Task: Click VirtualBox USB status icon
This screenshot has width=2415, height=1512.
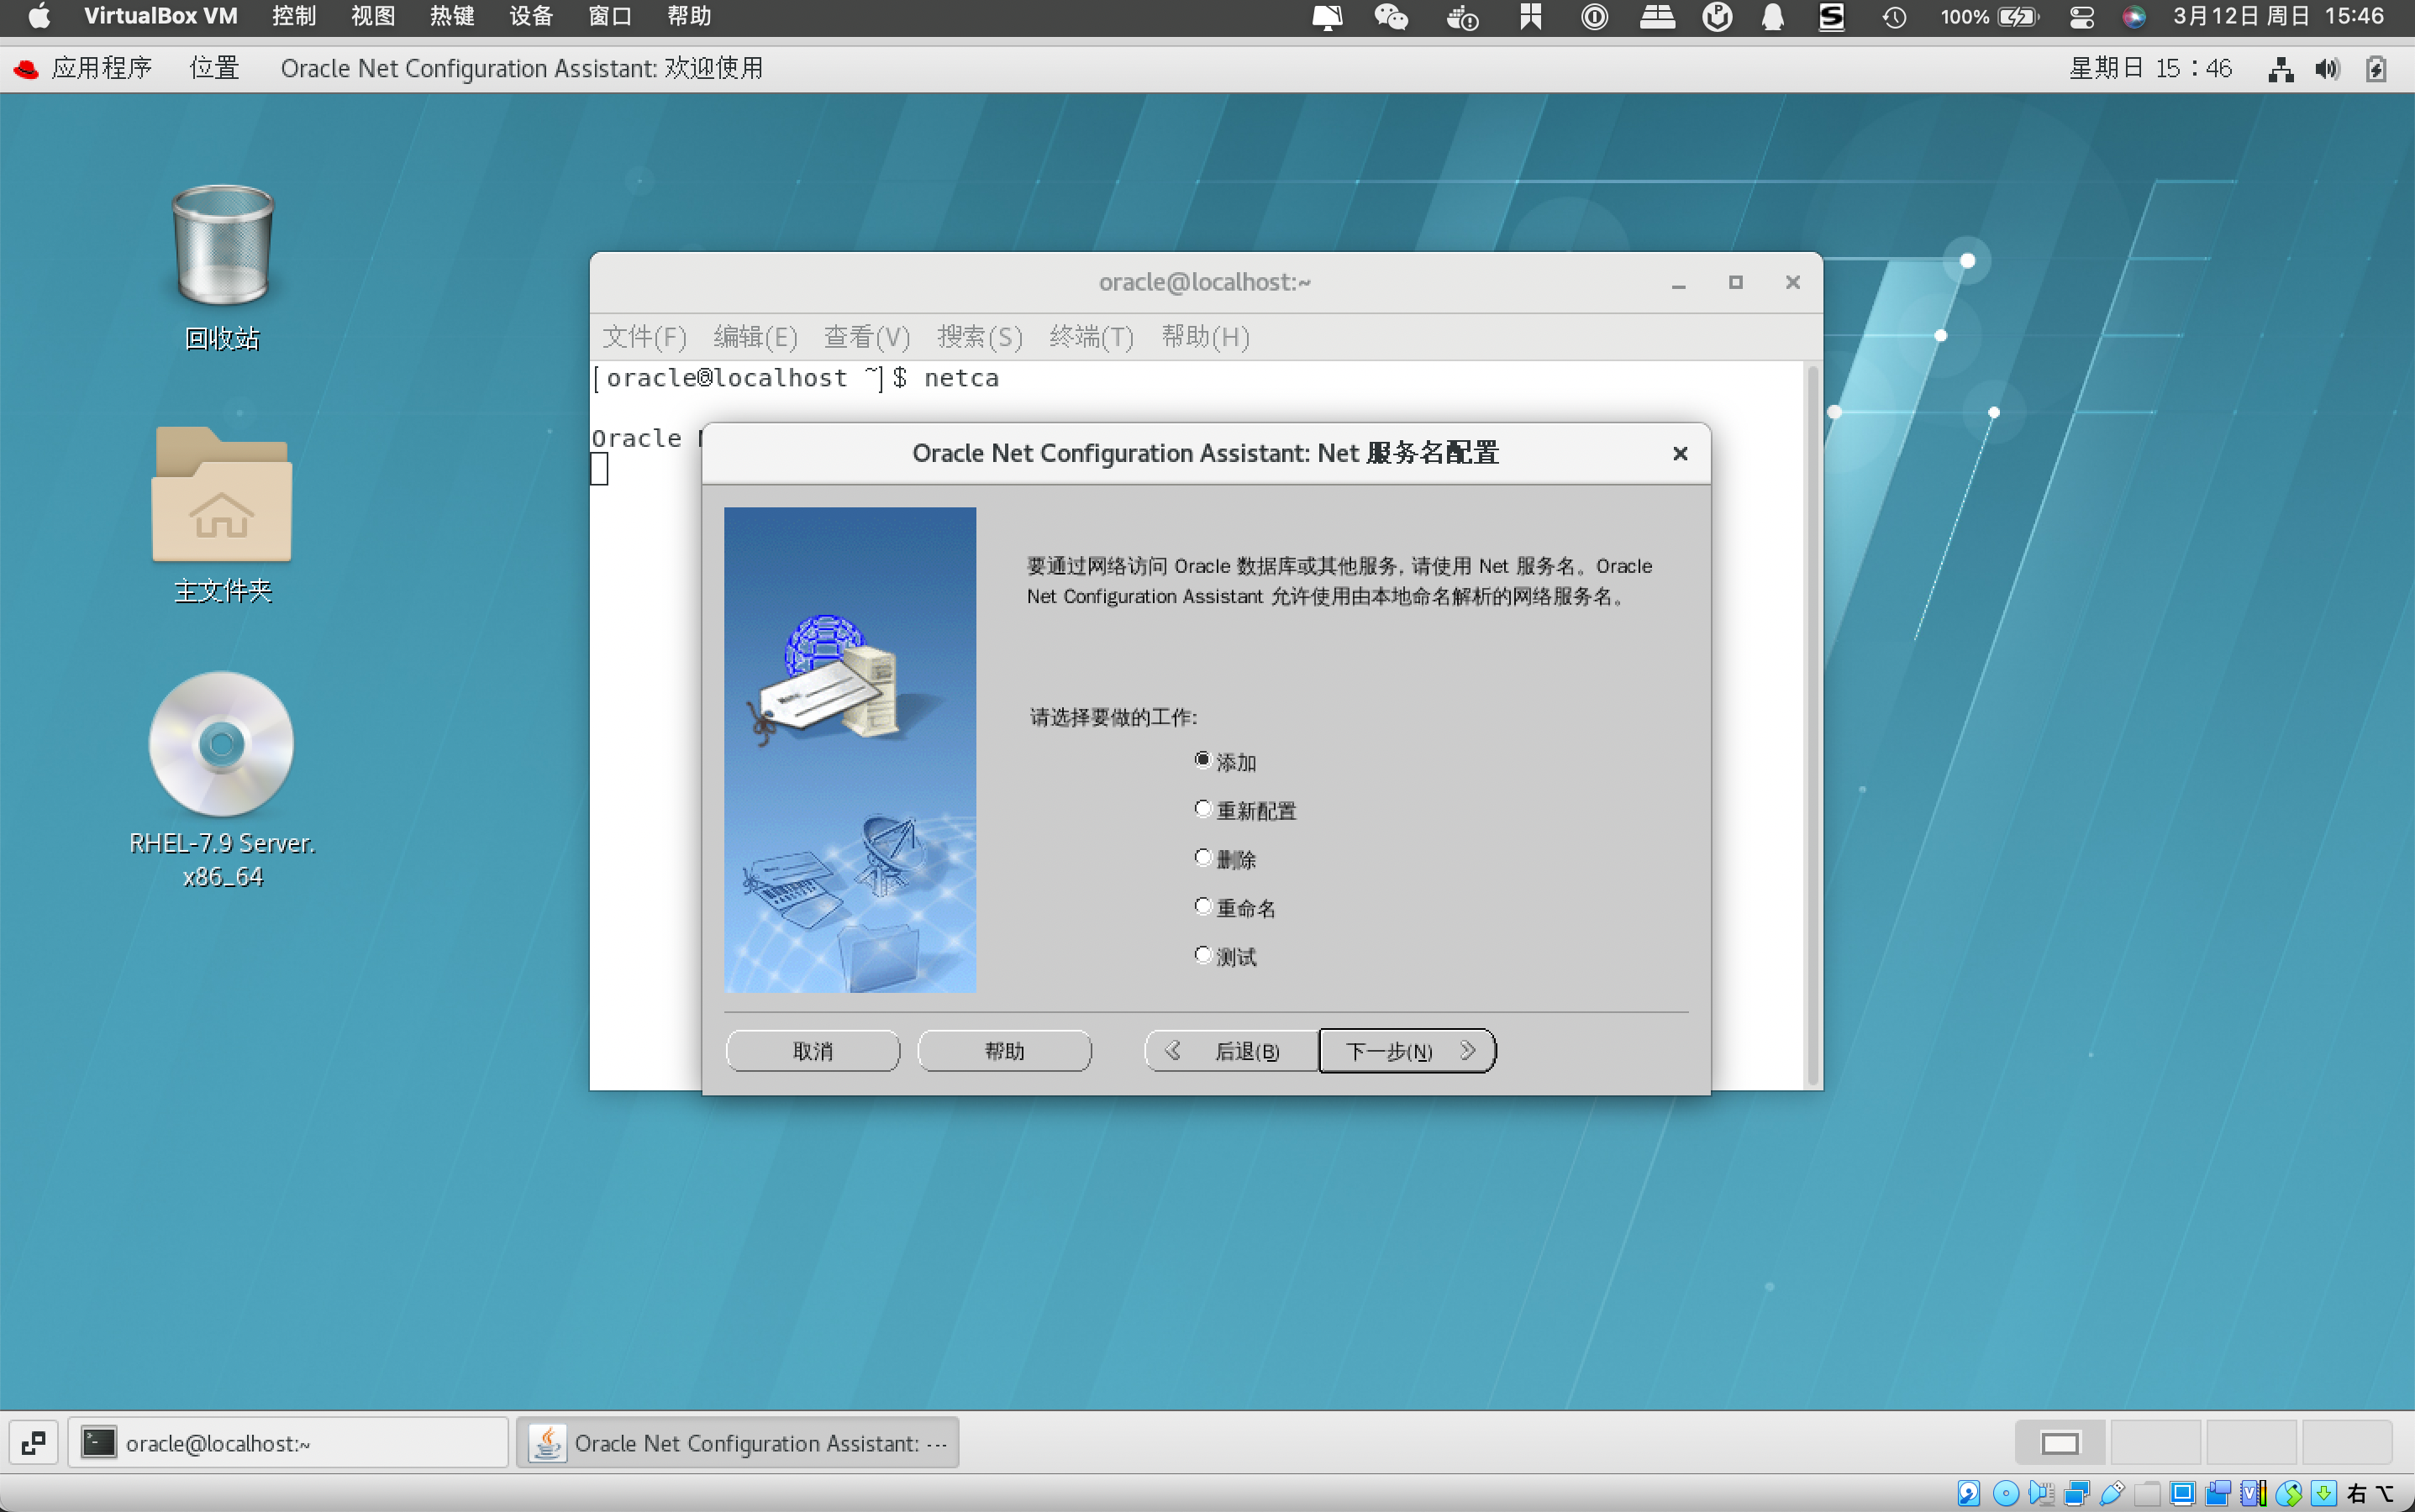Action: coord(2112,1494)
